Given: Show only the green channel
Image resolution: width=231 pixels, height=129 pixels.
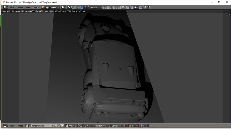Looking at the screenshot, I should 143,126.
